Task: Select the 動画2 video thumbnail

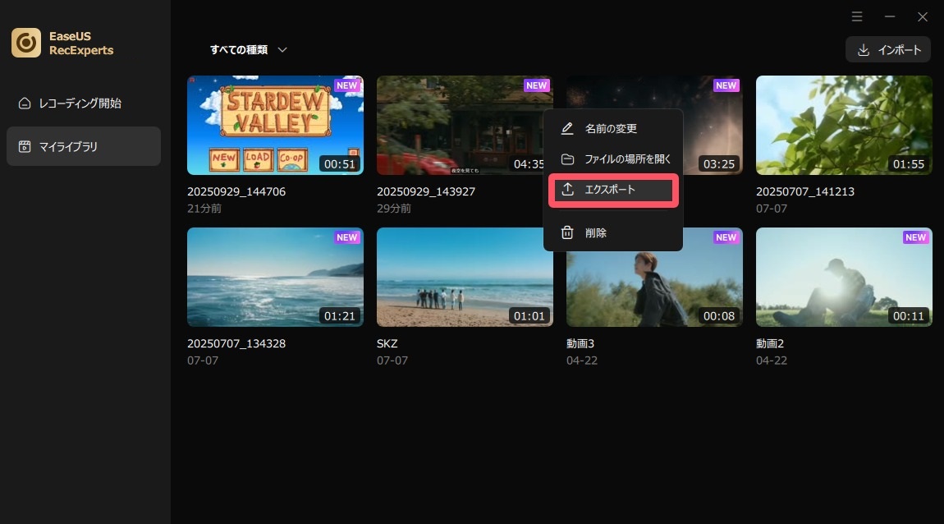Action: [x=844, y=277]
